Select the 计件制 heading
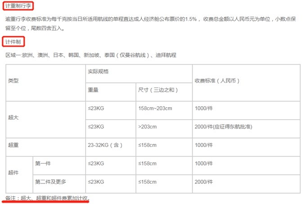 tap(13, 42)
